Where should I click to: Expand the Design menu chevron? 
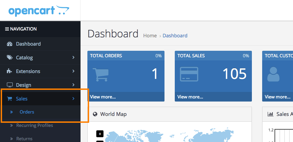(x=73, y=85)
